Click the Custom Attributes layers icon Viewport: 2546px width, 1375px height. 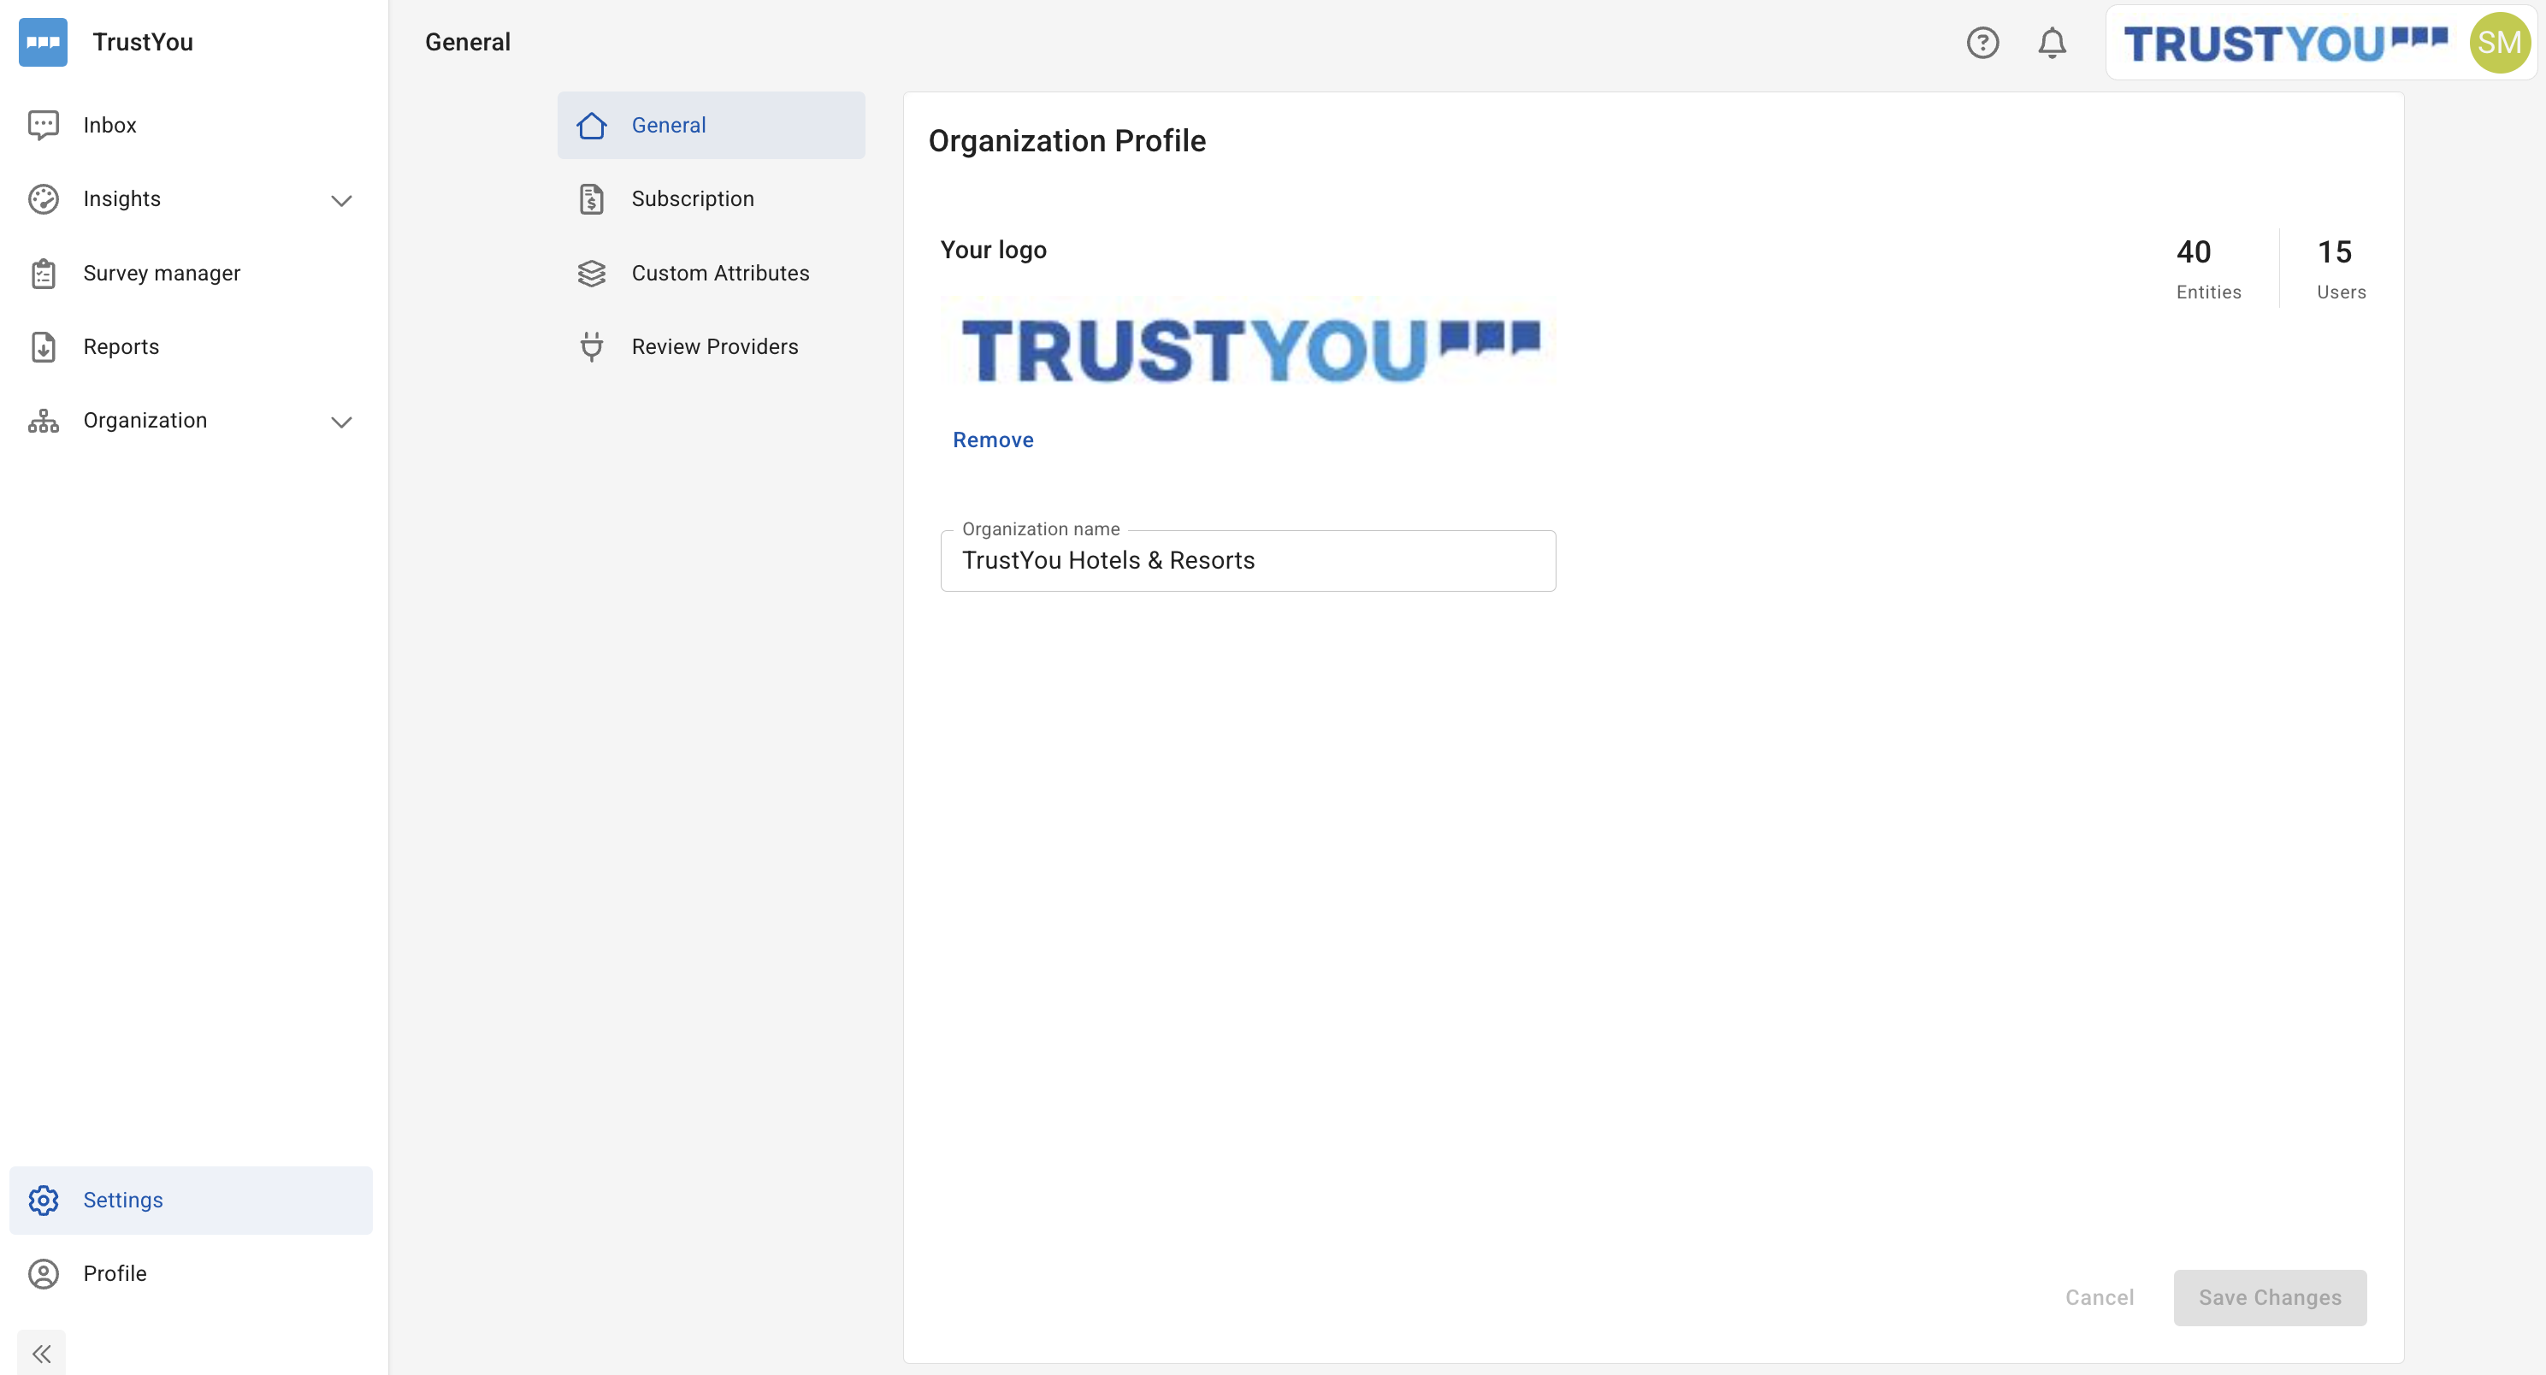(x=592, y=274)
